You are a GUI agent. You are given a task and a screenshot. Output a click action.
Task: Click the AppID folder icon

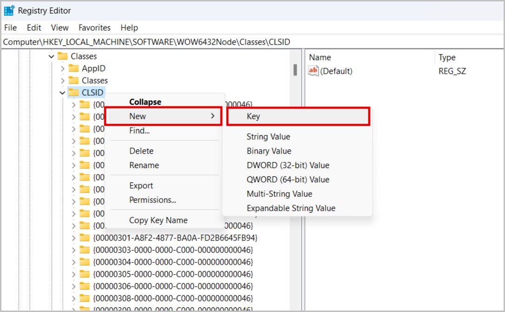[x=73, y=68]
